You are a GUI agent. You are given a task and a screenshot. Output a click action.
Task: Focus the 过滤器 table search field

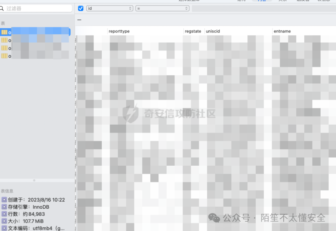pyautogui.click(x=36, y=9)
